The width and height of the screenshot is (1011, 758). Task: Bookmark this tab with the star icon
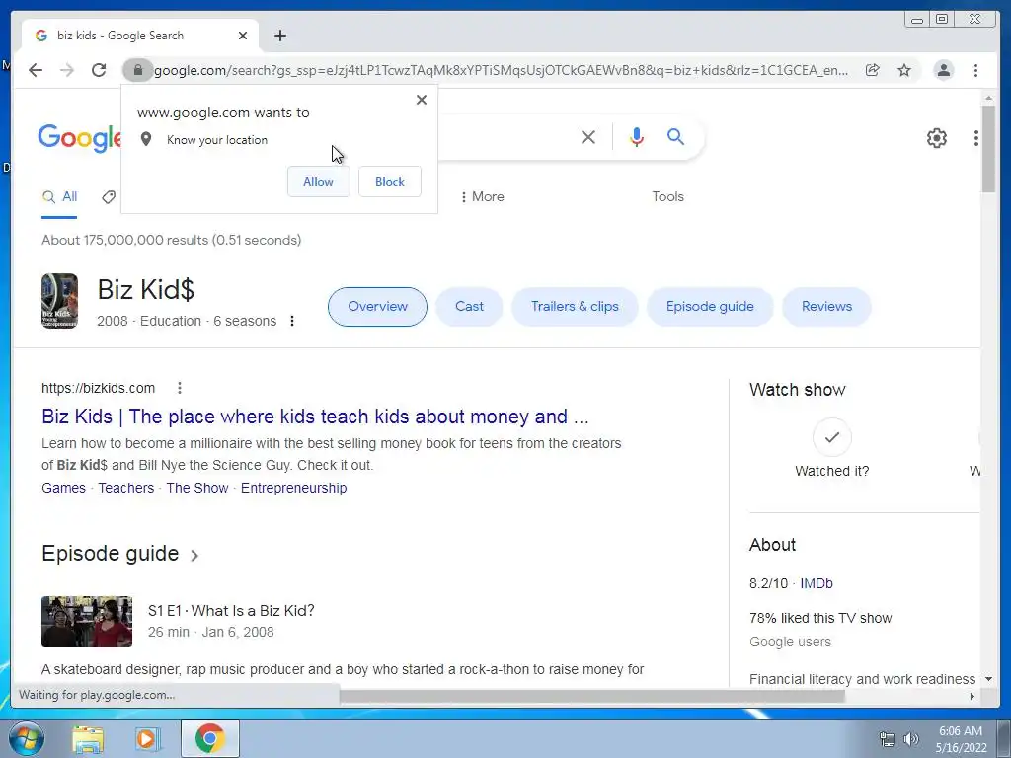point(904,70)
